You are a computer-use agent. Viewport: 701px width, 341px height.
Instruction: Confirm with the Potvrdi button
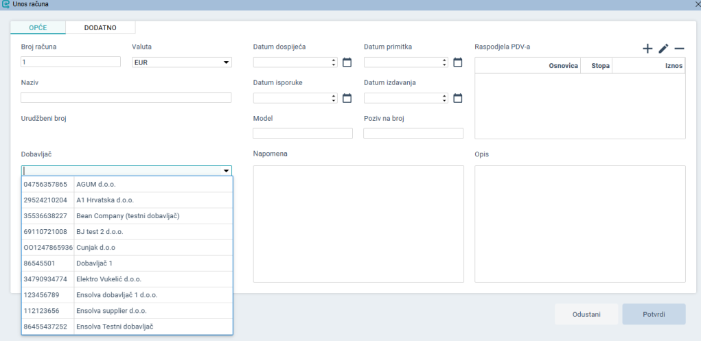point(653,314)
